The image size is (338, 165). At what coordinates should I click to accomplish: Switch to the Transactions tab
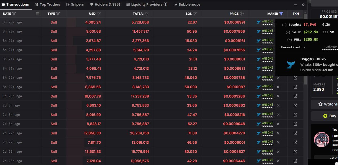click(x=15, y=4)
